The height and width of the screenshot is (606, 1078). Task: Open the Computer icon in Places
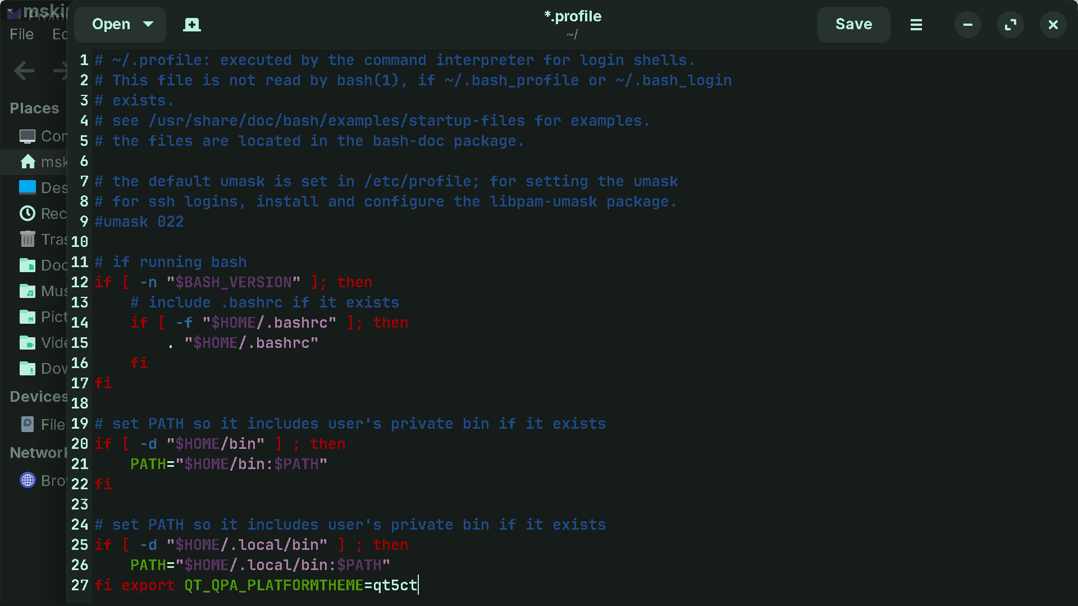(x=28, y=136)
